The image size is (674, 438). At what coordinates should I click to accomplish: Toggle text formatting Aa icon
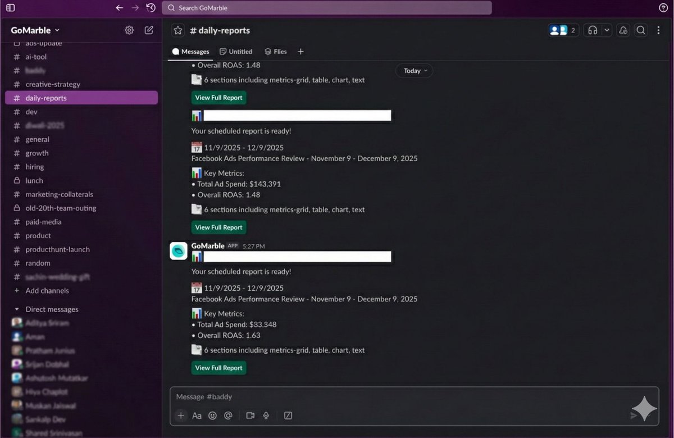tap(197, 416)
